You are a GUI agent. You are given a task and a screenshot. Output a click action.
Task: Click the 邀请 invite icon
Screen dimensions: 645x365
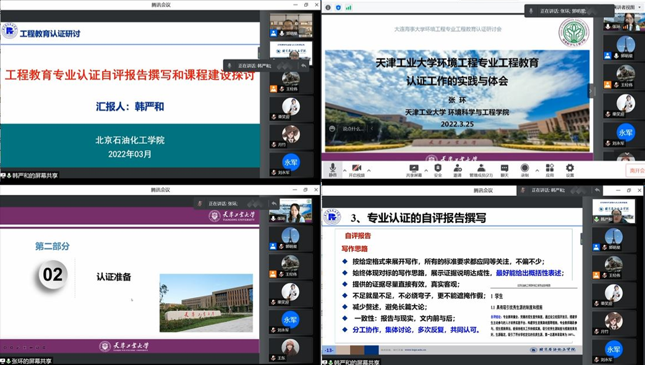click(x=457, y=168)
